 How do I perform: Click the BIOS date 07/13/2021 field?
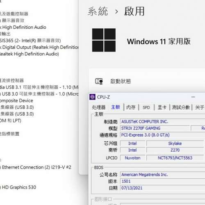tap(163, 188)
